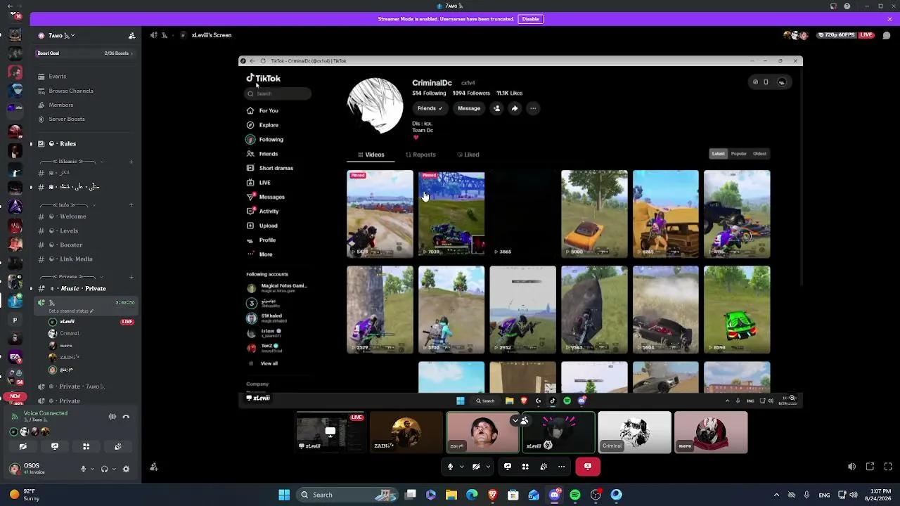The image size is (900, 506).
Task: Open Short dramas in TikTok sidebar
Action: click(x=270, y=168)
